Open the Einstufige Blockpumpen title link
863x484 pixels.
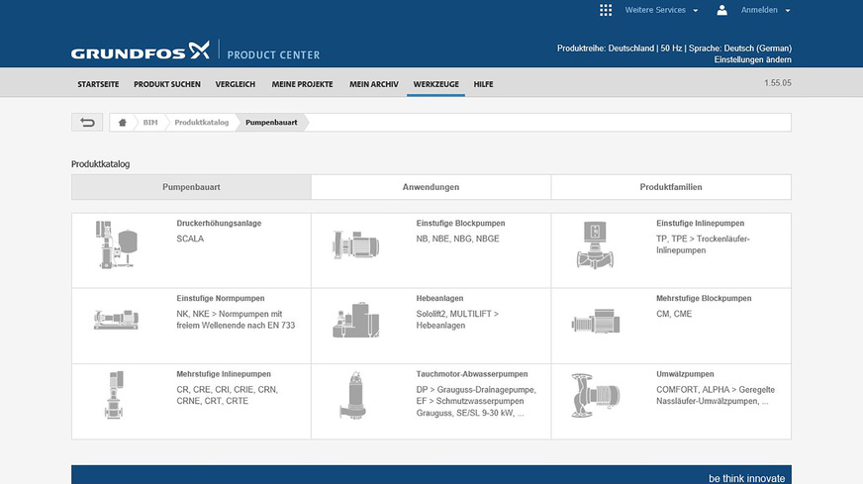[460, 223]
